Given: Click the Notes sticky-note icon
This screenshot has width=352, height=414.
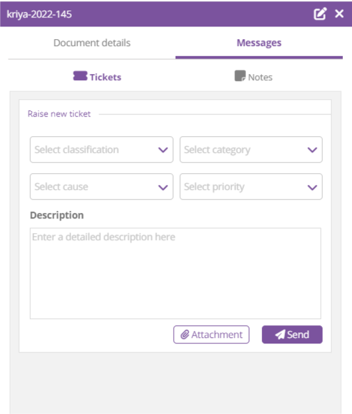Looking at the screenshot, I should tap(240, 76).
